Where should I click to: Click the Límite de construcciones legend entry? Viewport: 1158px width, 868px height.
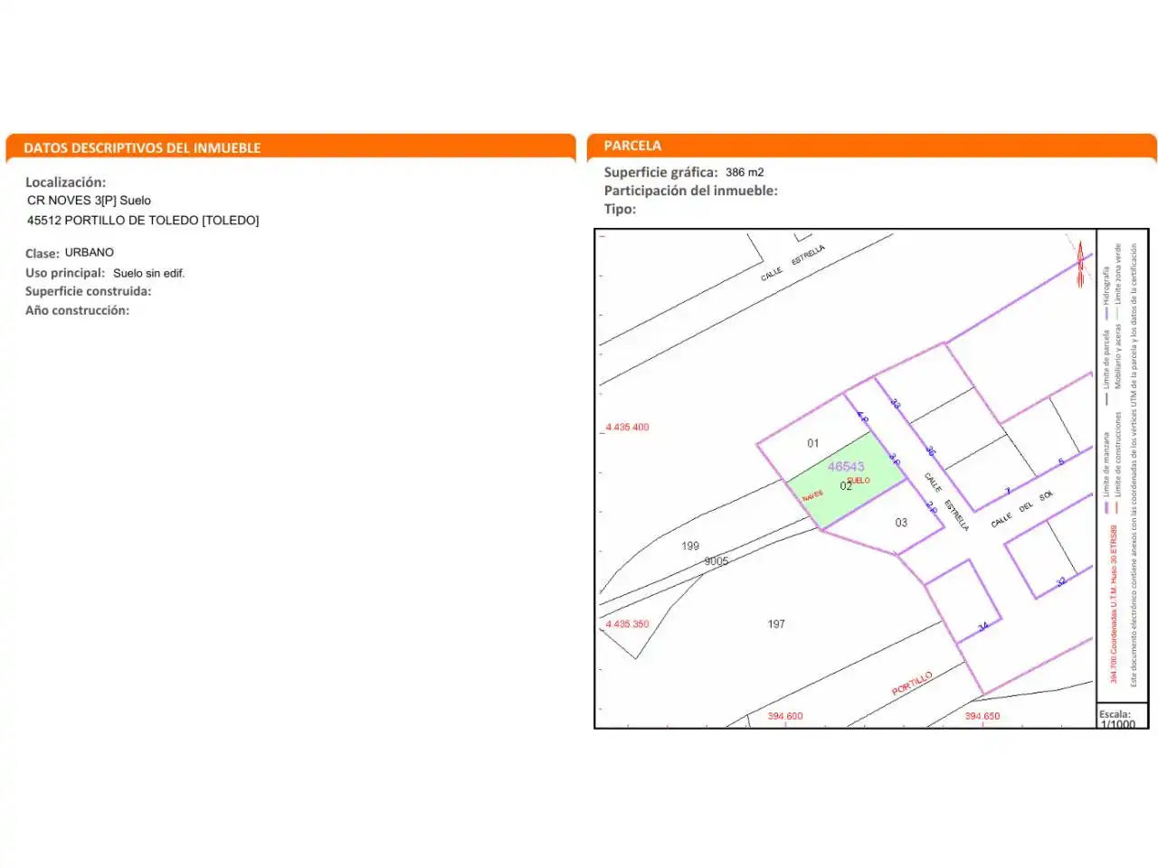point(1117,461)
